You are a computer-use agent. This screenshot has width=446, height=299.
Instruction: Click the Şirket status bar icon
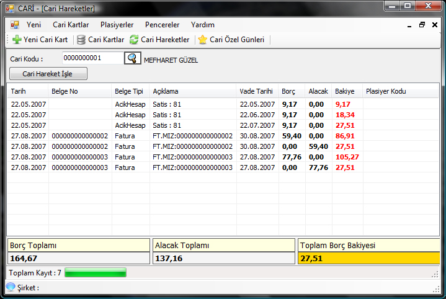coord(11,287)
